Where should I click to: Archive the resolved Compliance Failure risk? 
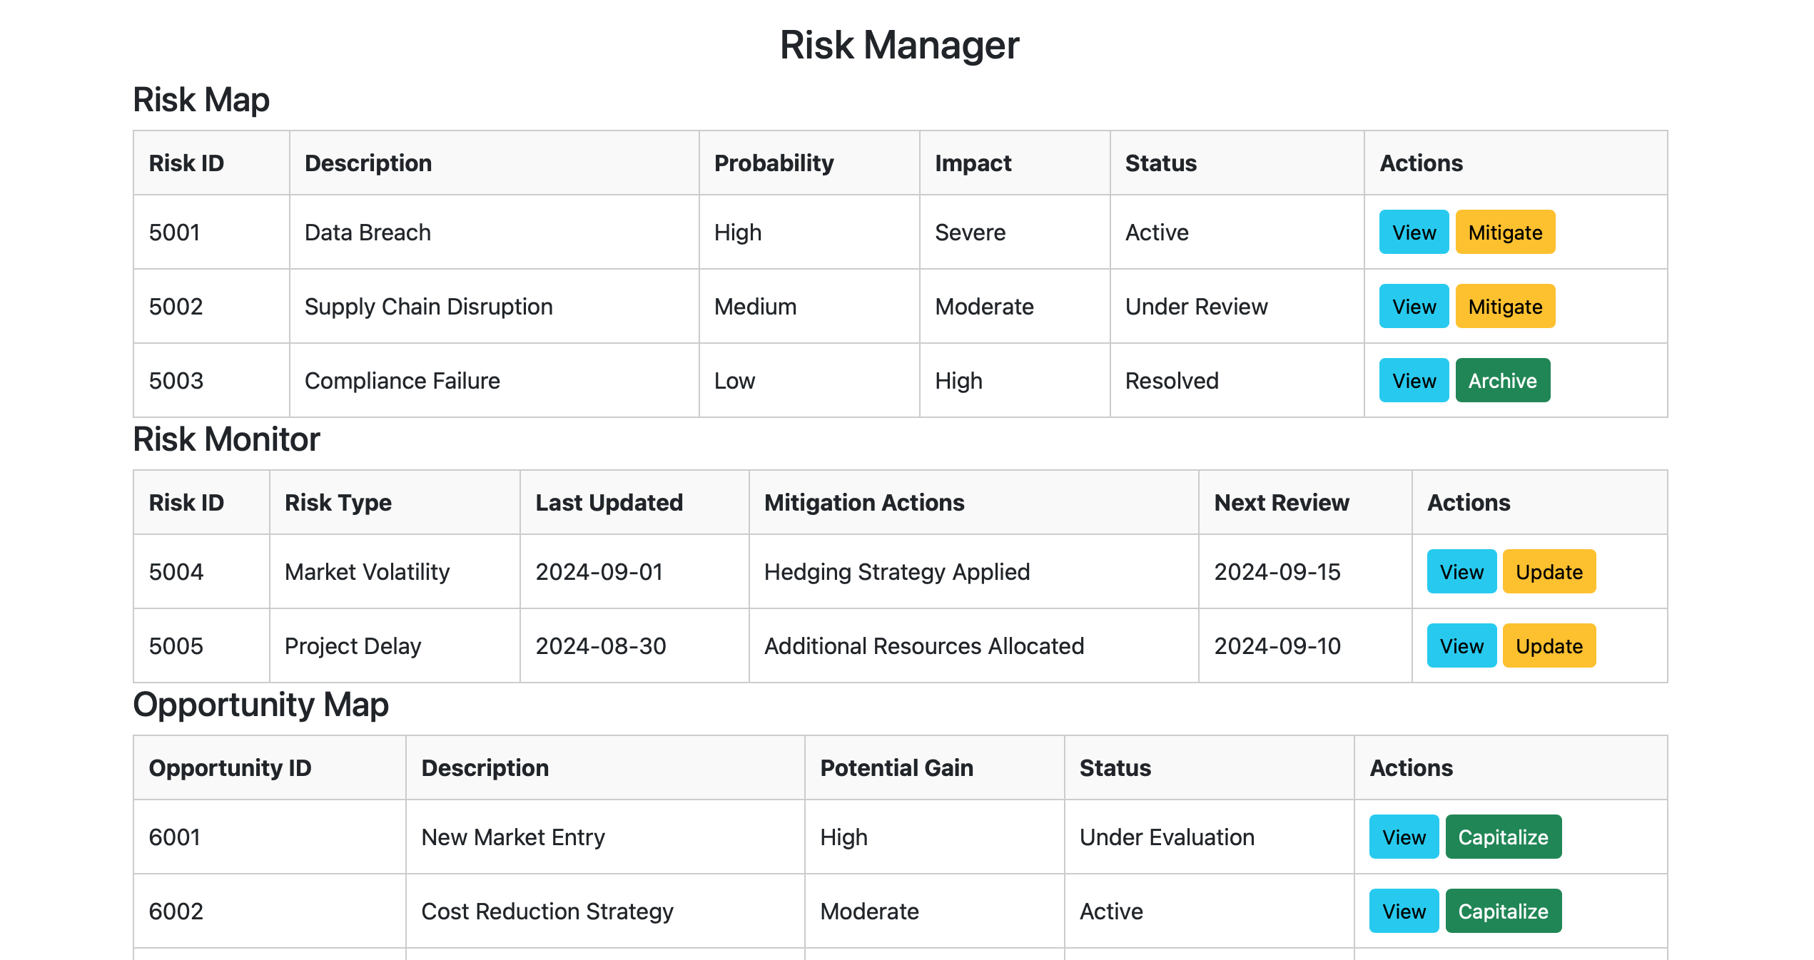(x=1501, y=381)
